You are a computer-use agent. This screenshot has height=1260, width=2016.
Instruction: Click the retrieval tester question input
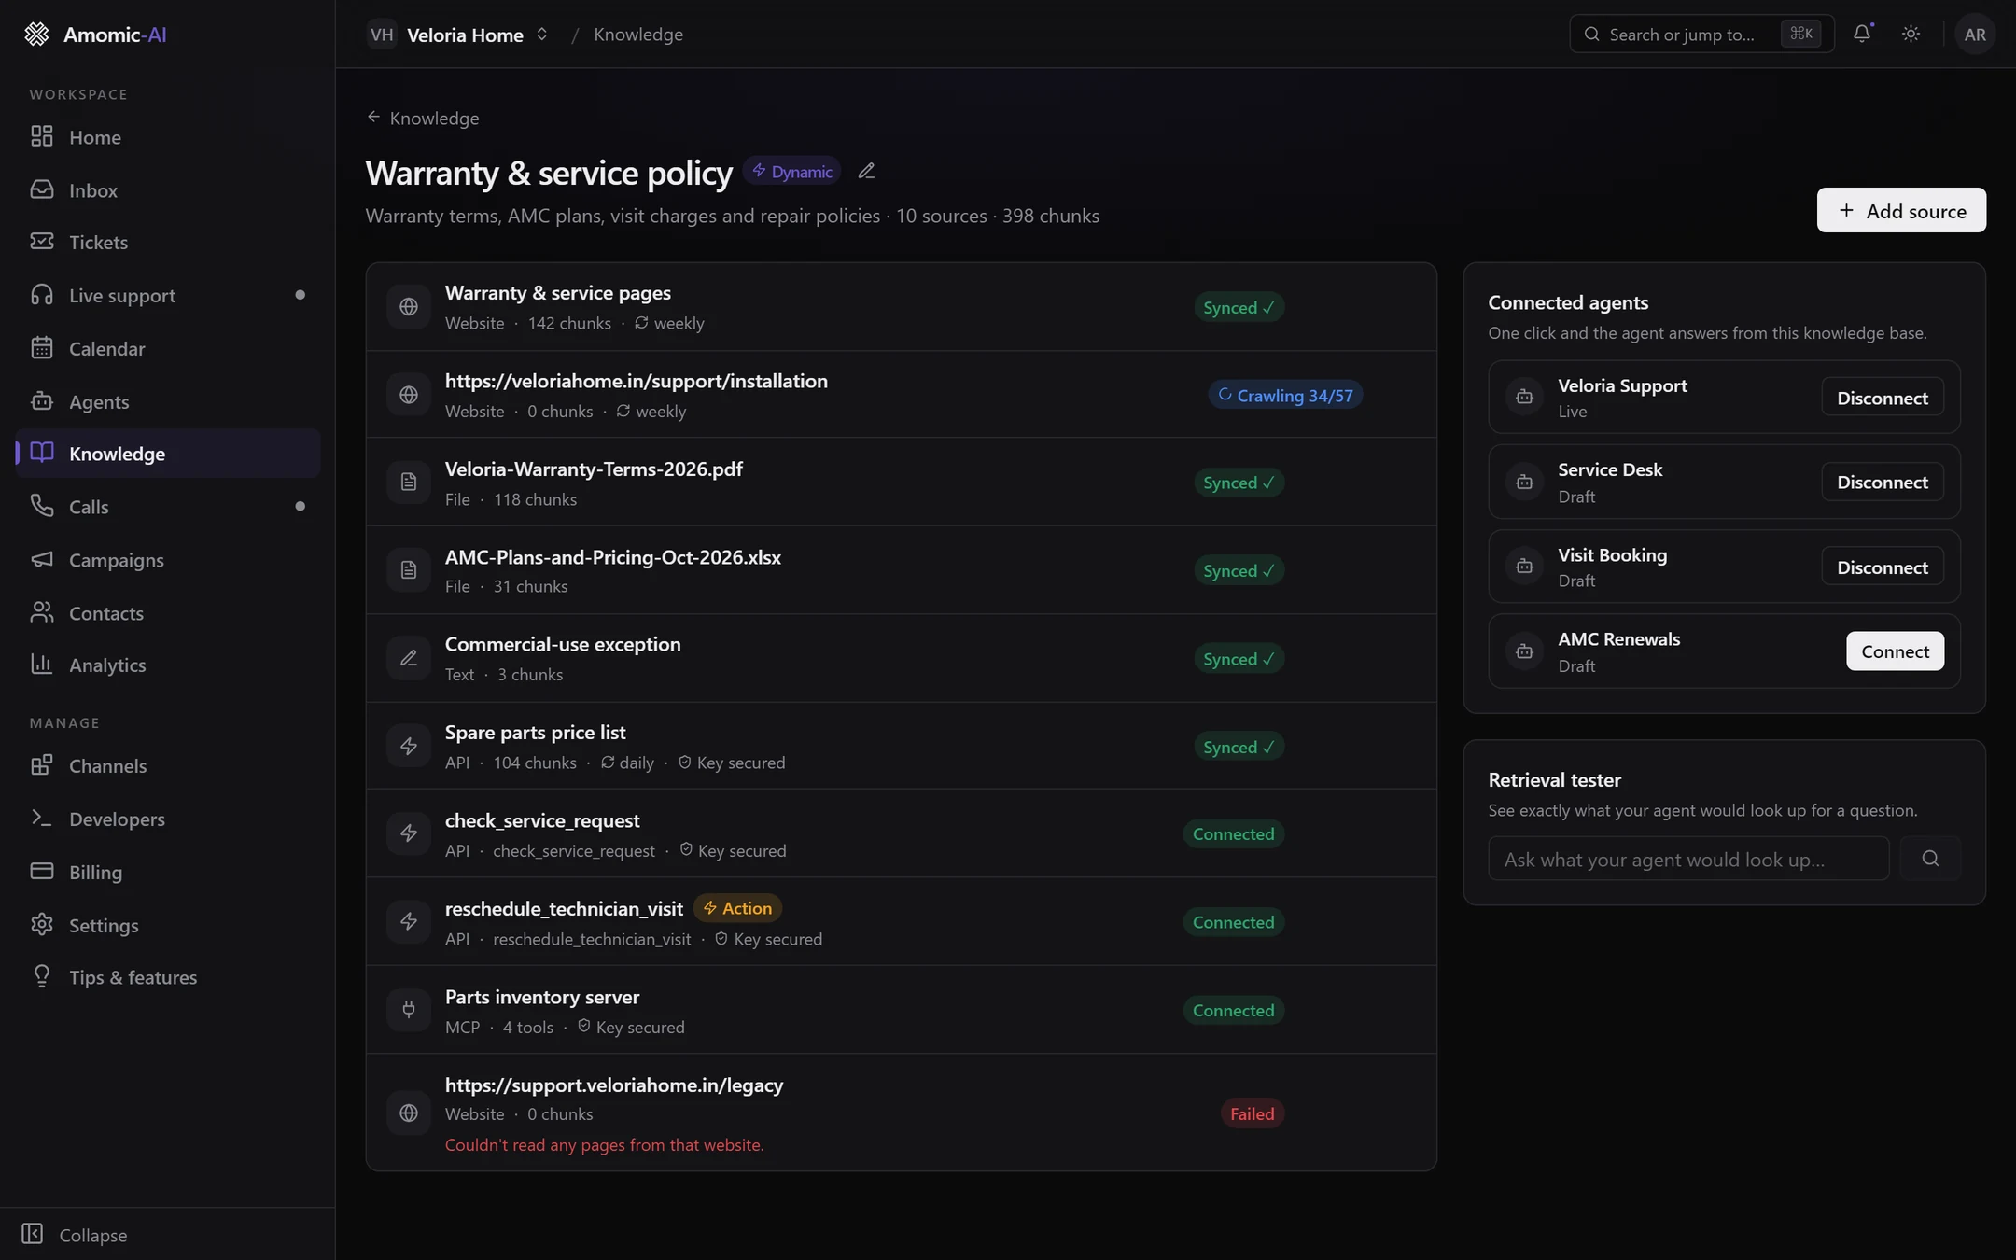pos(1688,859)
